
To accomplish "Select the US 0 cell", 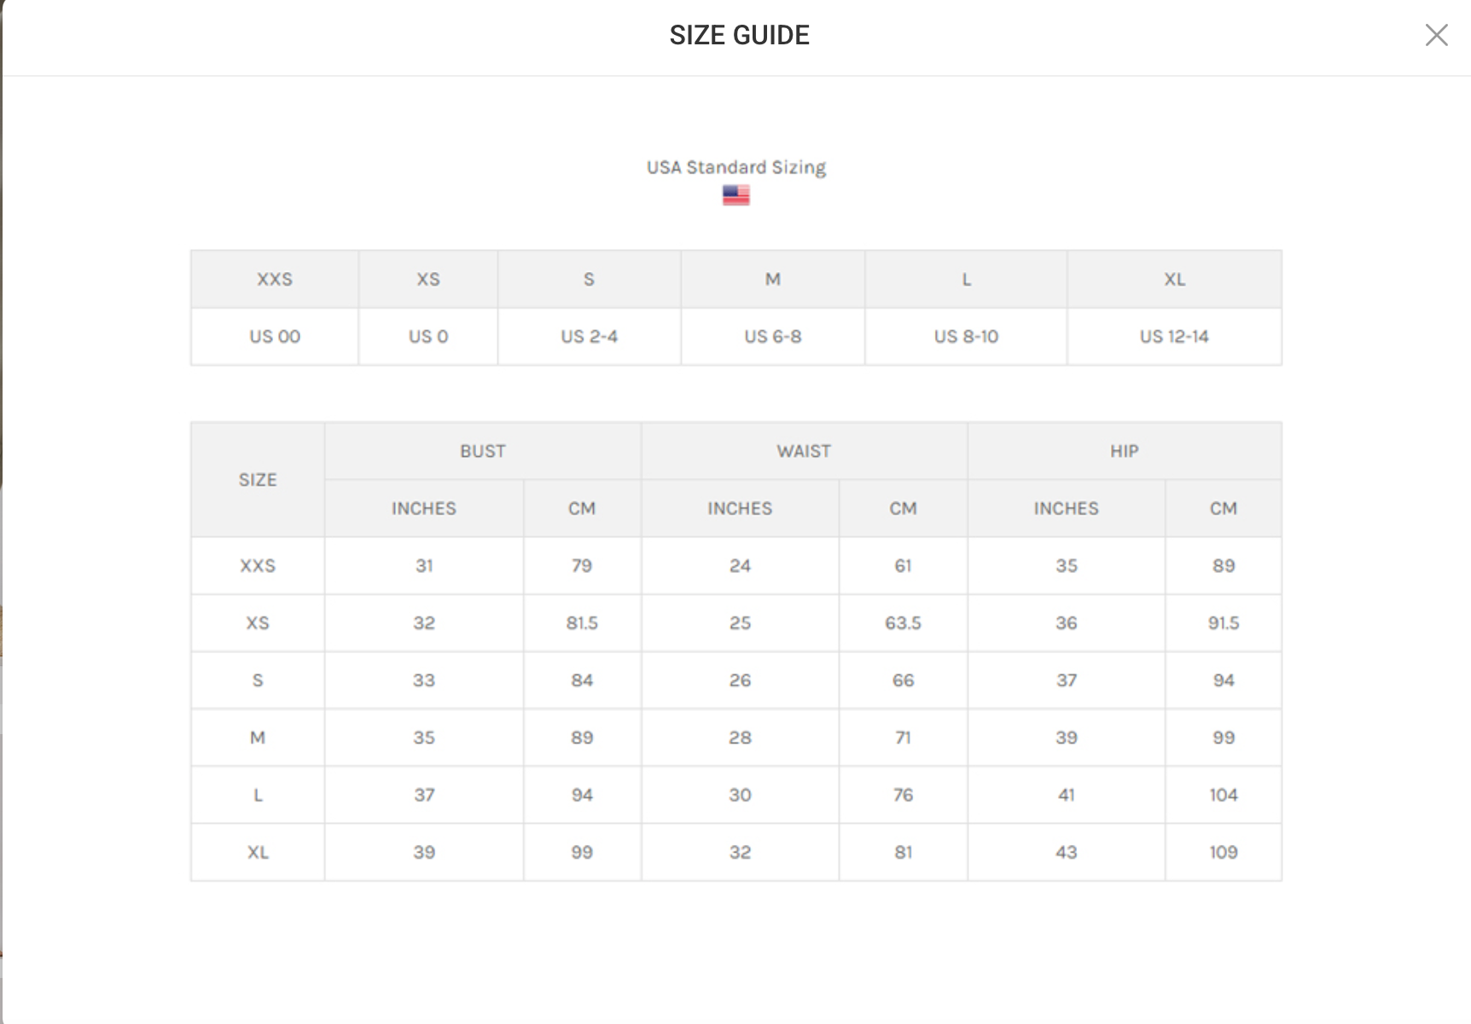I will click(428, 337).
